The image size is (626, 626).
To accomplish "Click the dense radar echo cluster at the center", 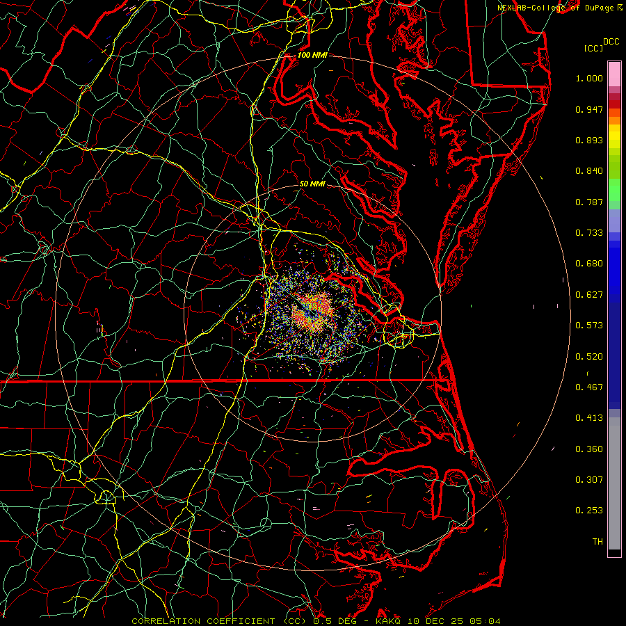I will (x=314, y=312).
